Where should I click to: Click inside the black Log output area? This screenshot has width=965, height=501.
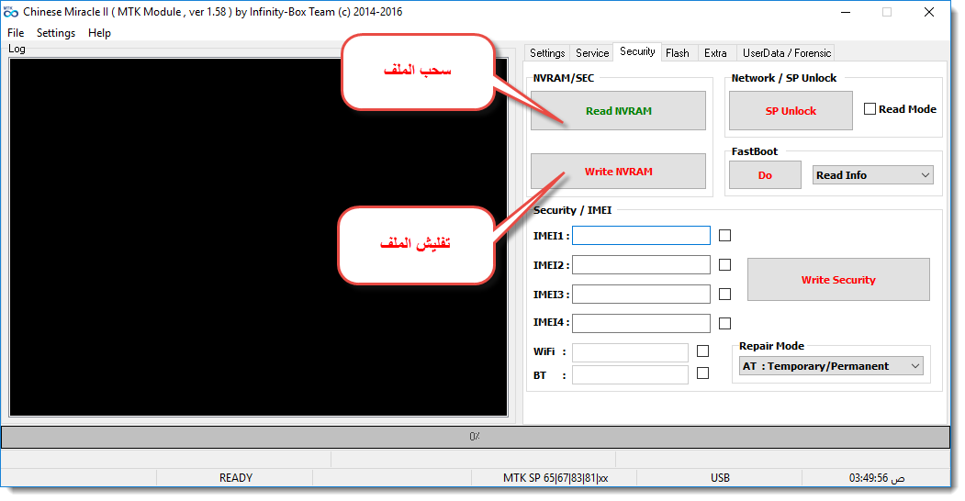259,238
